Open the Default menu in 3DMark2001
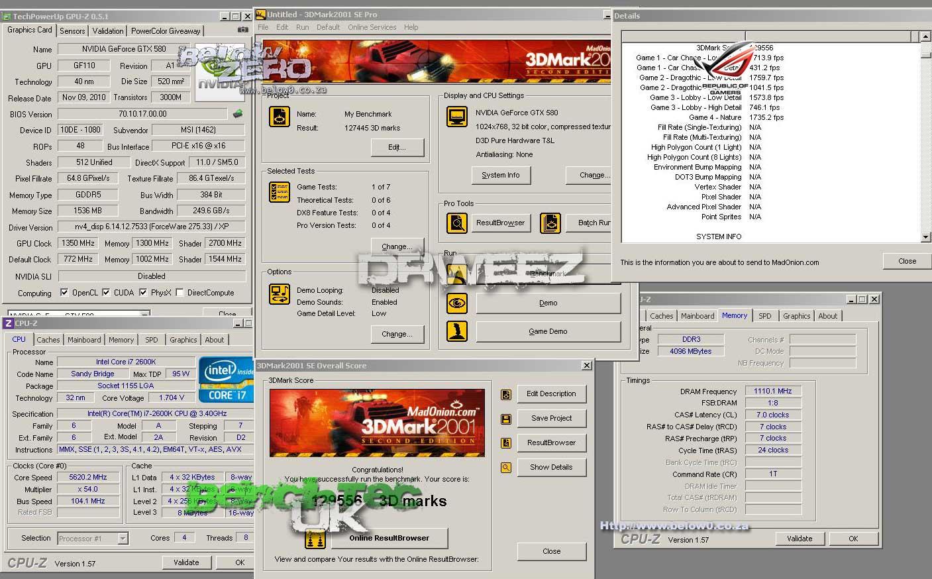932x579 pixels. (328, 27)
